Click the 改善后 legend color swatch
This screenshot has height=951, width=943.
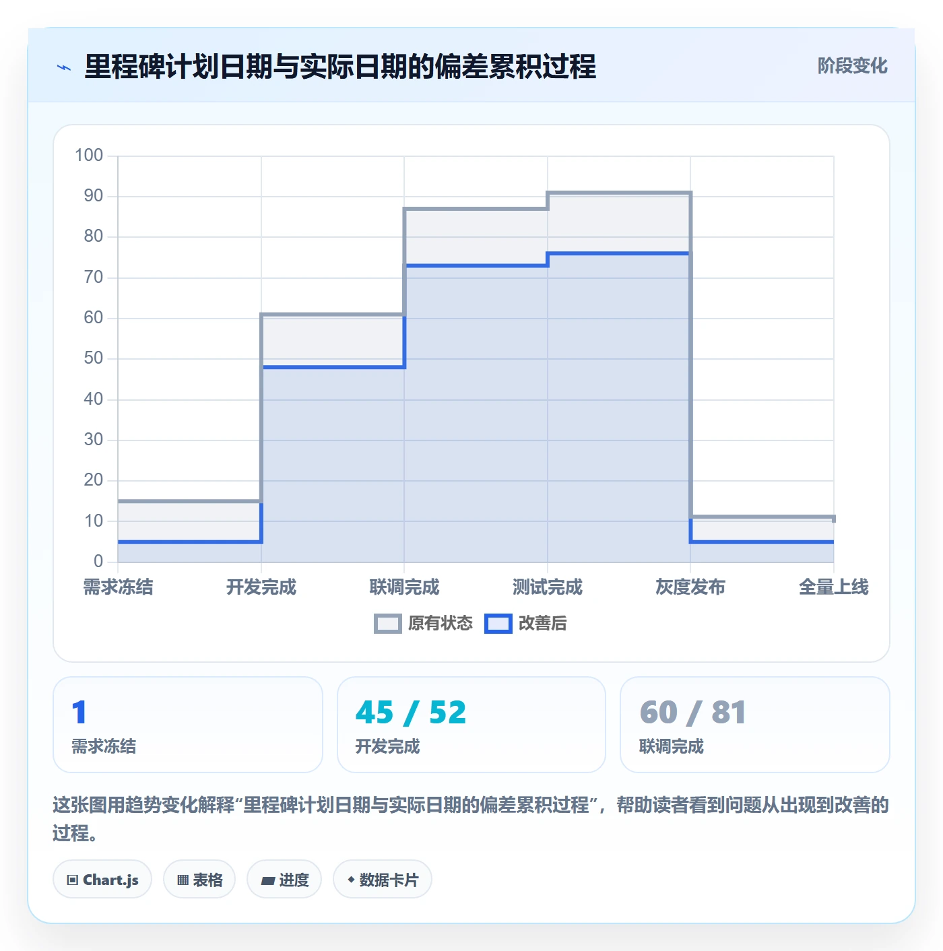click(x=498, y=624)
